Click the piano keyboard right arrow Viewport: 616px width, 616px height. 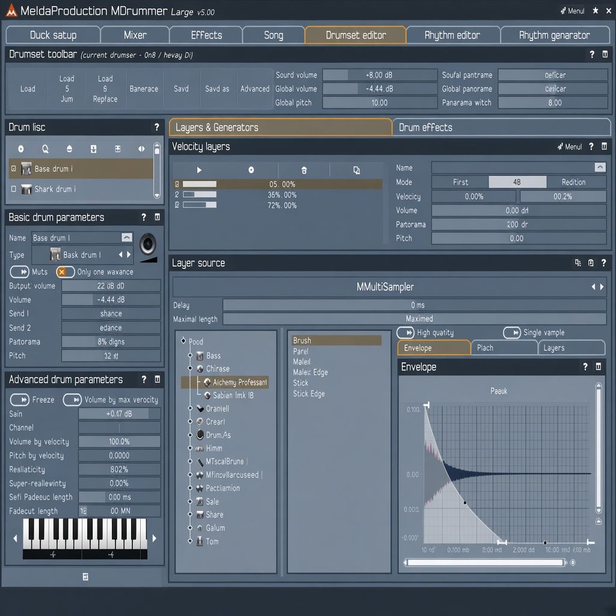pos(154,538)
